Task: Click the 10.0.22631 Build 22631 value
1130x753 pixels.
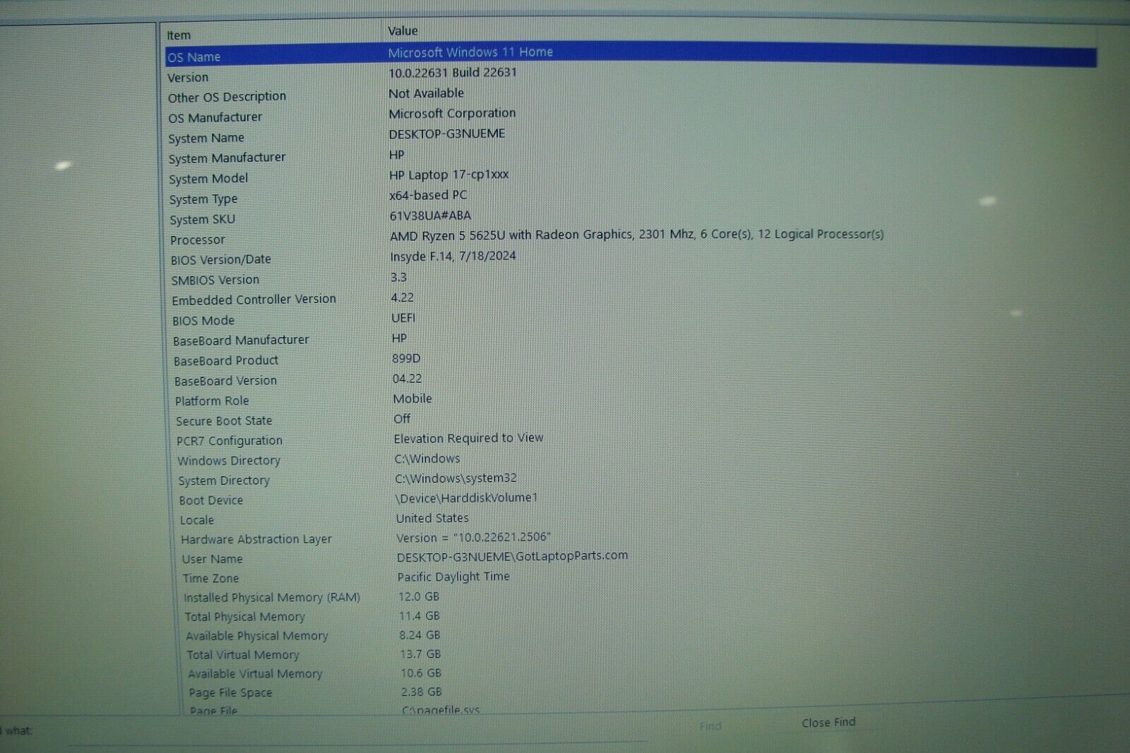Action: point(453,73)
